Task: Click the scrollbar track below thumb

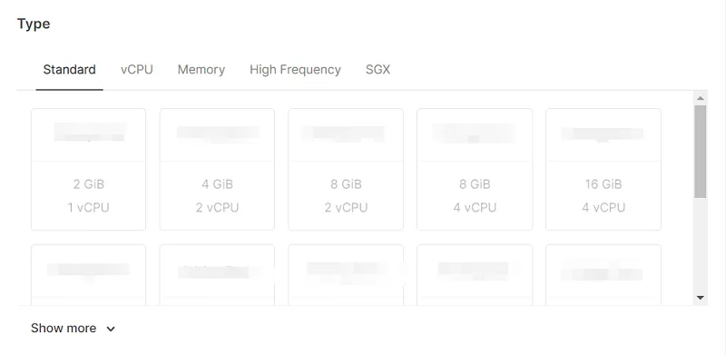Action: tap(700, 246)
